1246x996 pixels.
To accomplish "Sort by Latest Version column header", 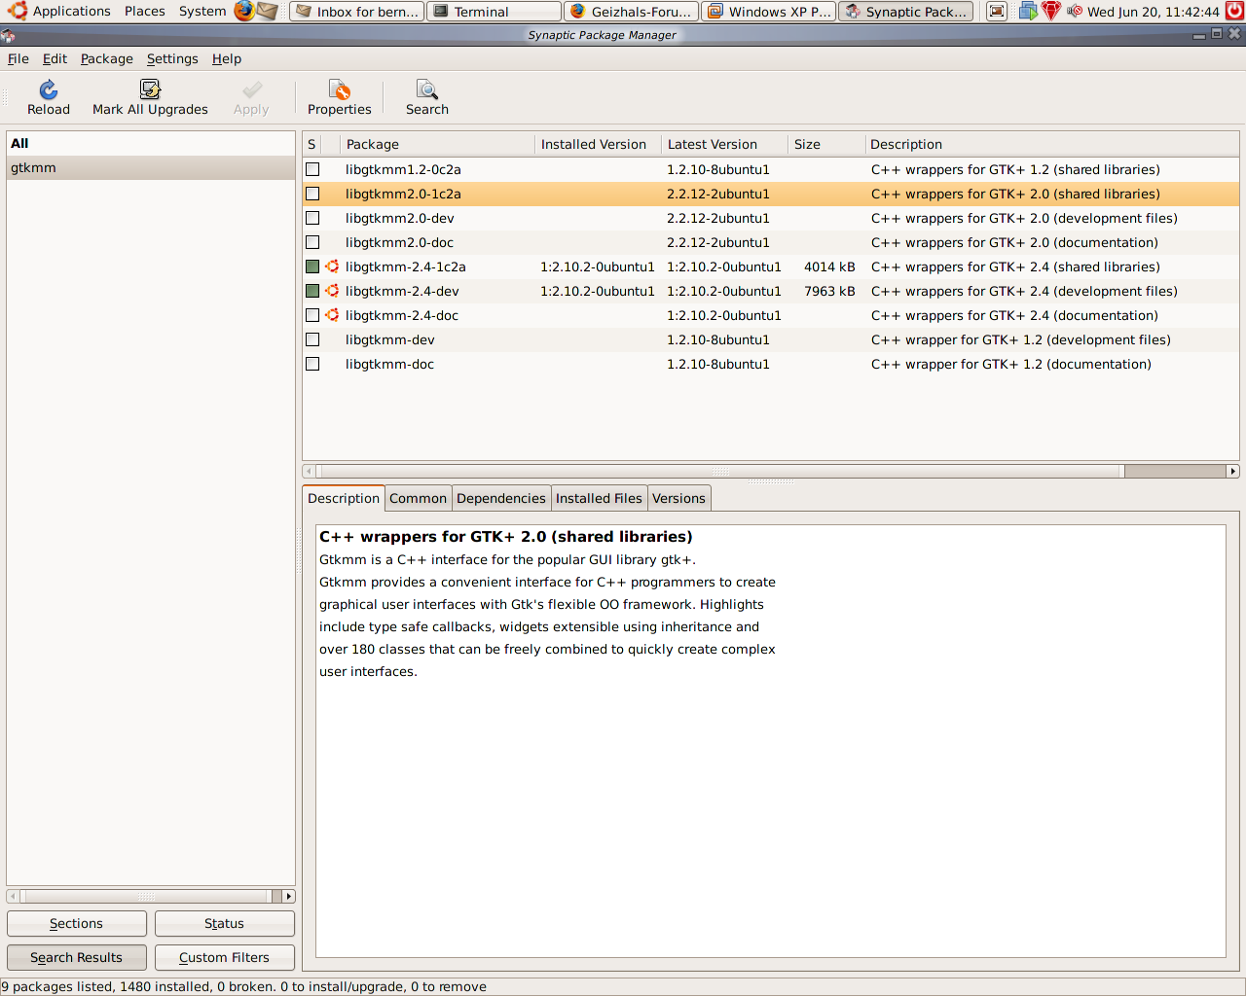I will (725, 144).
